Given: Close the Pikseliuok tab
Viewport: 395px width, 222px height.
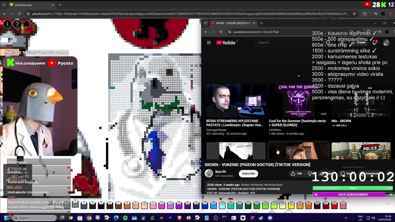Looking at the screenshot, I should tap(52, 5).
